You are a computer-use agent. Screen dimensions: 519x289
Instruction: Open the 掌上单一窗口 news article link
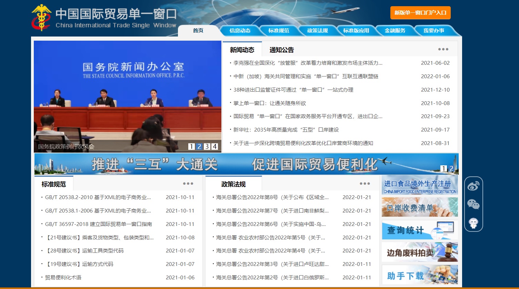click(x=269, y=103)
